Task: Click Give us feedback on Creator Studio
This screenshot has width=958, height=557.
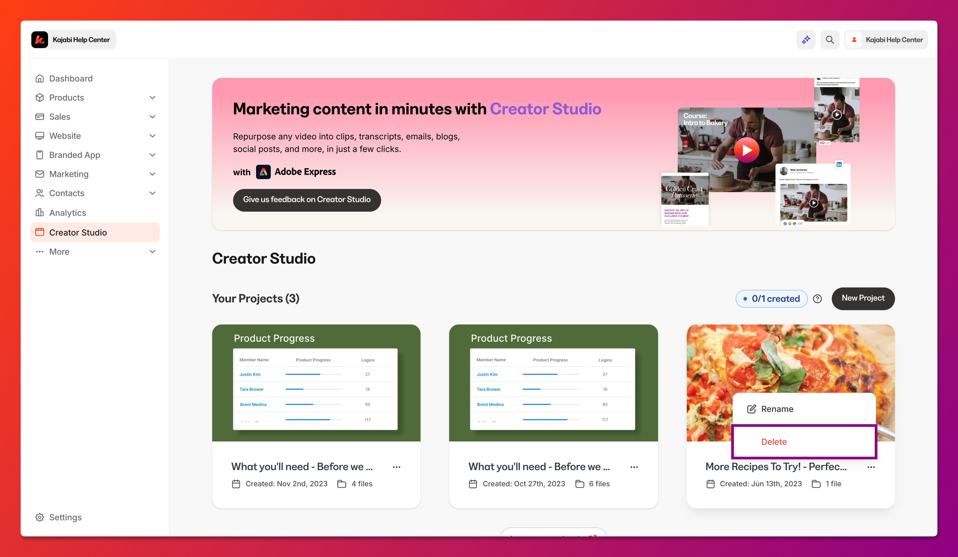Action: click(x=307, y=200)
